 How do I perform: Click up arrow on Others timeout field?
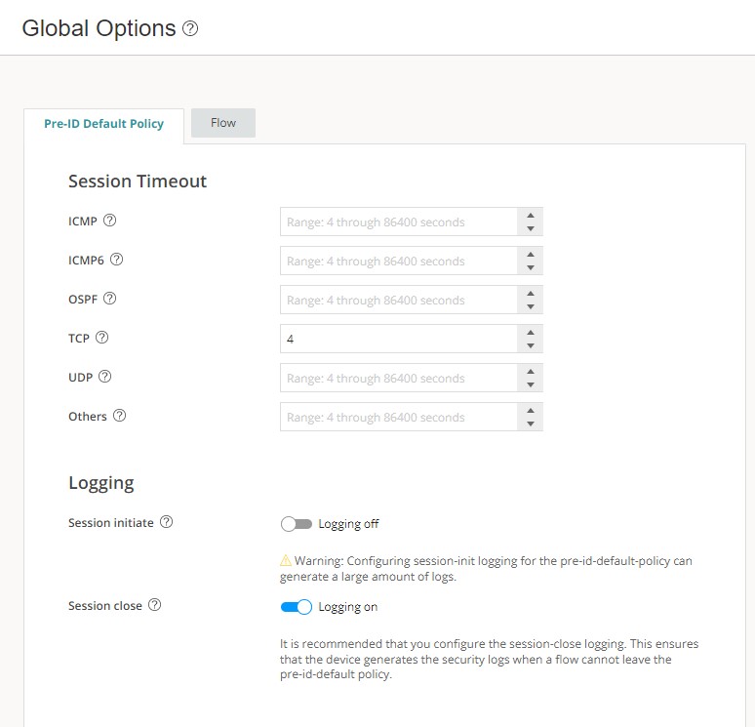(530, 410)
